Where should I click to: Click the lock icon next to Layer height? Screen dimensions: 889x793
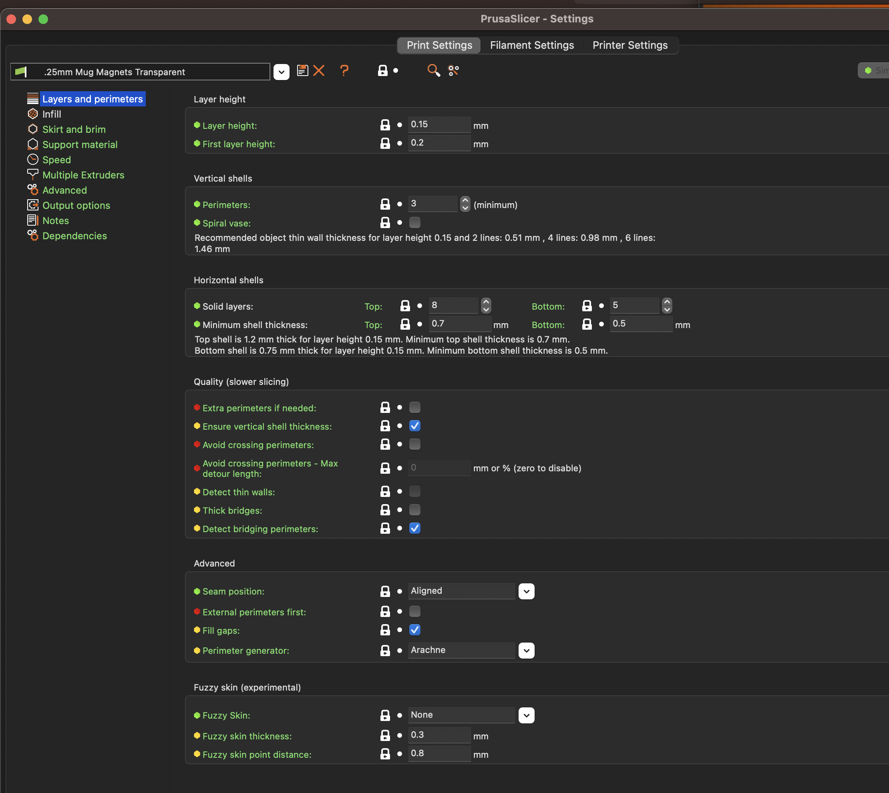[384, 125]
